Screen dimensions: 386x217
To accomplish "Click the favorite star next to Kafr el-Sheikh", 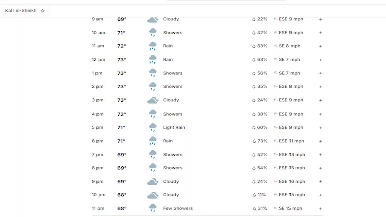I will coord(43,11).
